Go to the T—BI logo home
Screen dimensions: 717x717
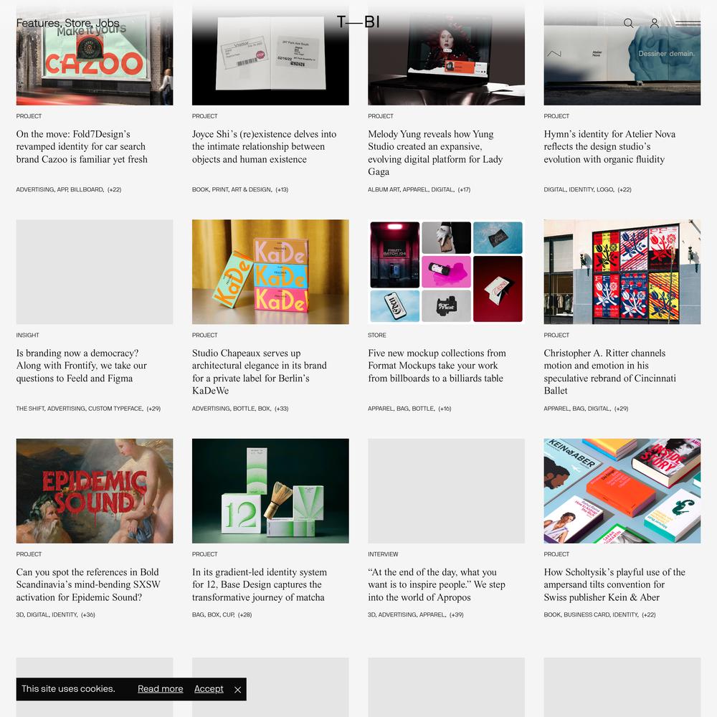pos(358,22)
